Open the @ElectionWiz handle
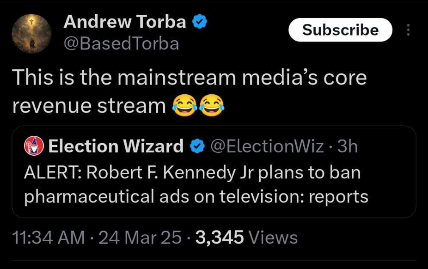Image resolution: width=428 pixels, height=269 pixels. (x=267, y=146)
